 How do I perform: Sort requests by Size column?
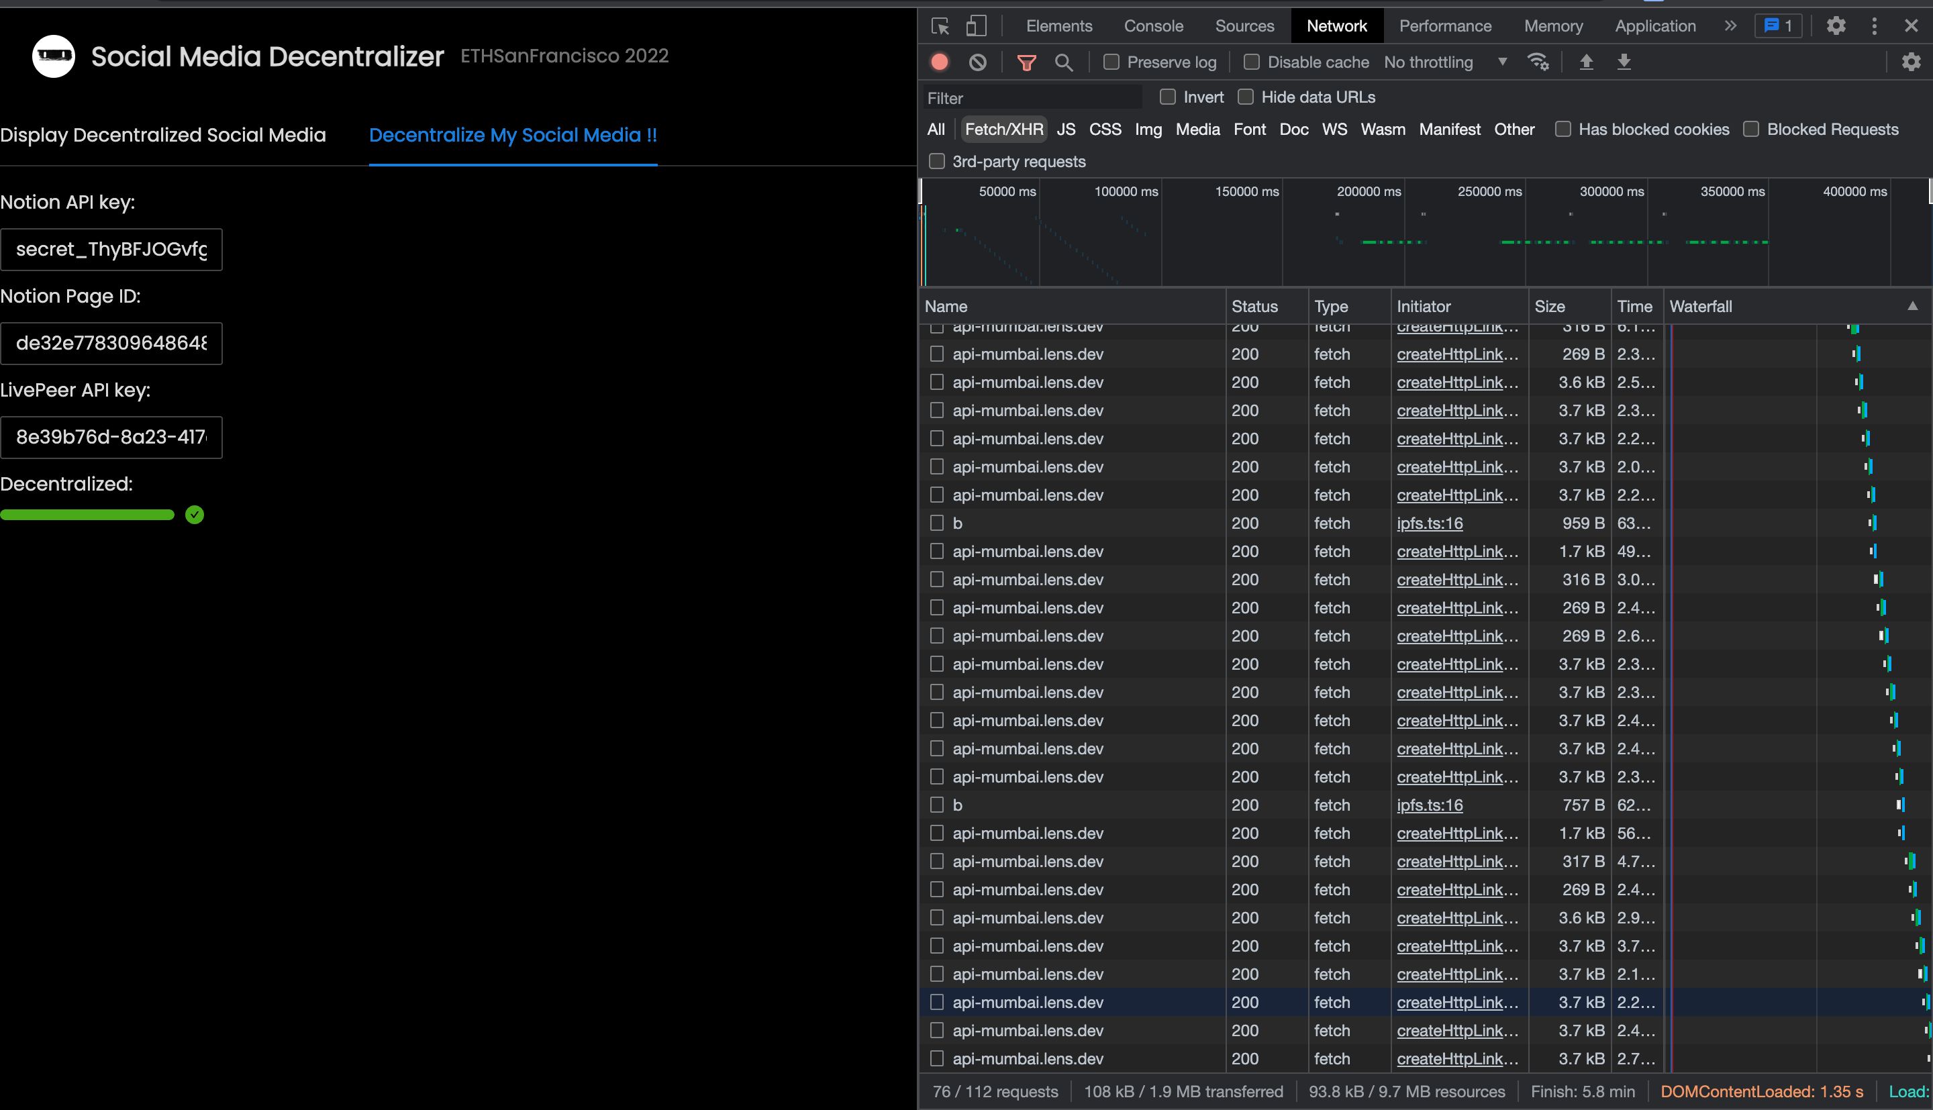1569,307
